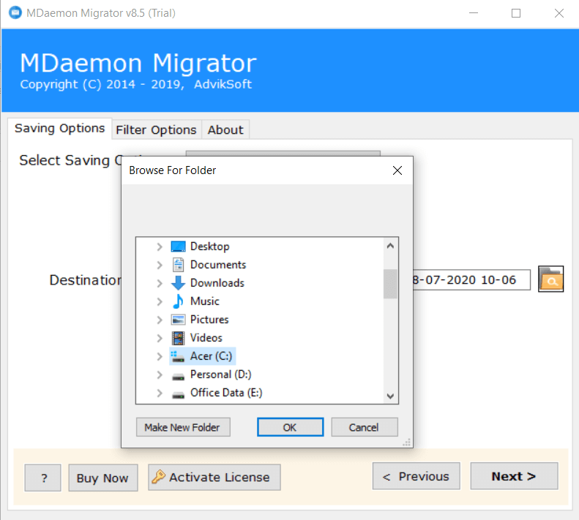This screenshot has width=579, height=520.
Task: Expand the Acer (C:) drive node
Action: click(159, 356)
